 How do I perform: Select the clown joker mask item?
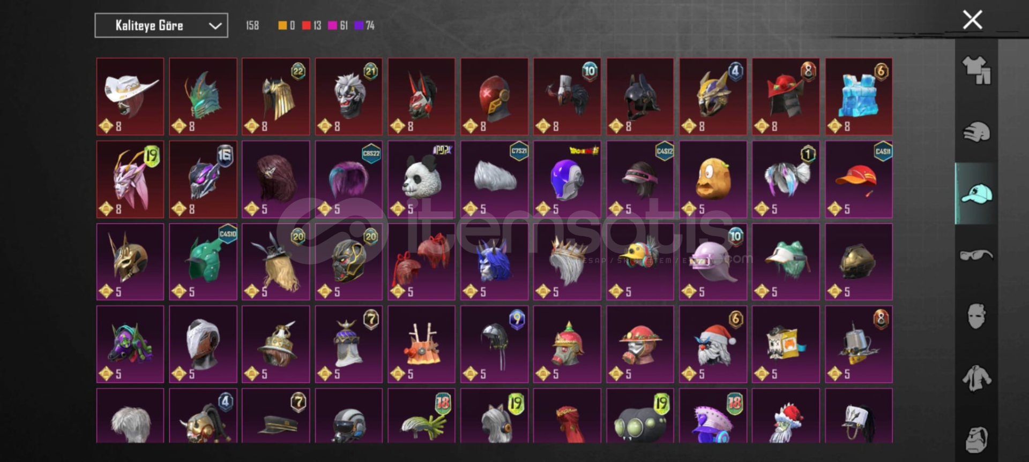click(349, 96)
